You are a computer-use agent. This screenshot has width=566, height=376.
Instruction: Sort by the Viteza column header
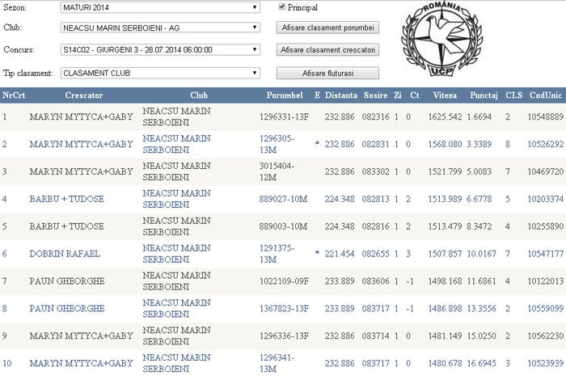[x=445, y=95]
